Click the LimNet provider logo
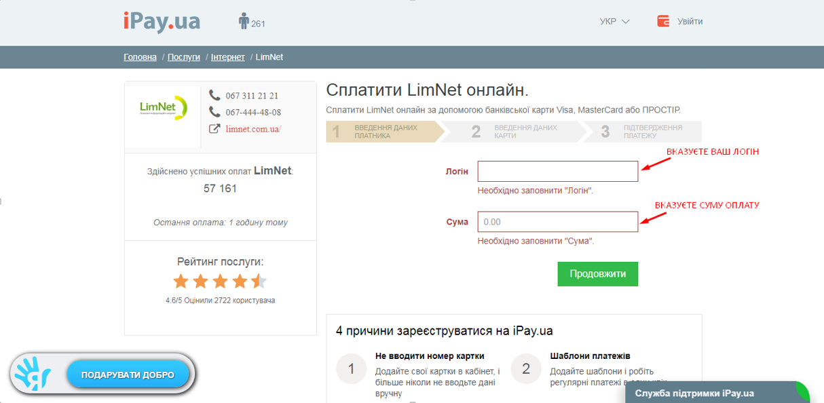824x403 pixels. pos(162,108)
